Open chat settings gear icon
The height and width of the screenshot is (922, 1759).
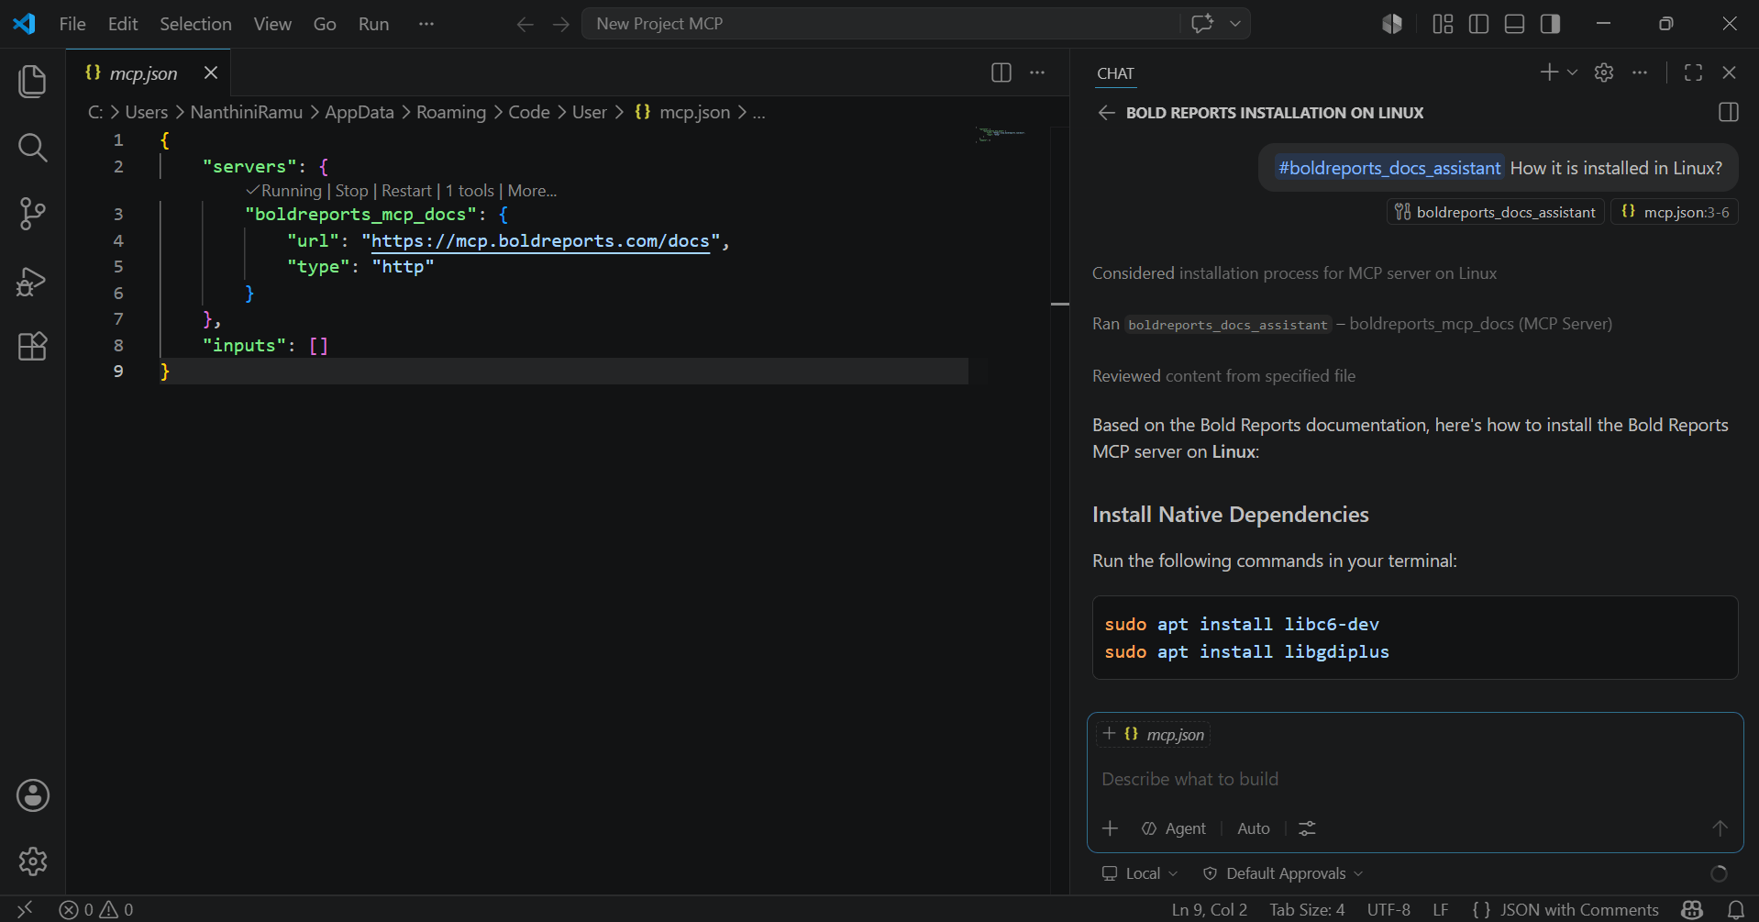pyautogui.click(x=1604, y=72)
